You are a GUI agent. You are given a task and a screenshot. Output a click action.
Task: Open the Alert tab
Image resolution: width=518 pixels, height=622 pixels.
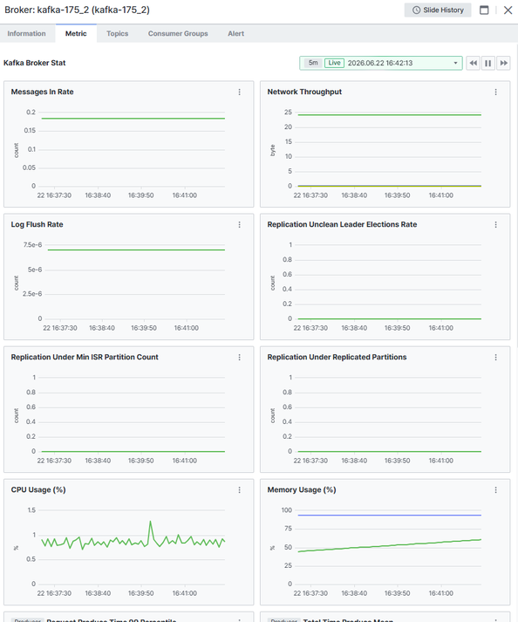pos(236,34)
